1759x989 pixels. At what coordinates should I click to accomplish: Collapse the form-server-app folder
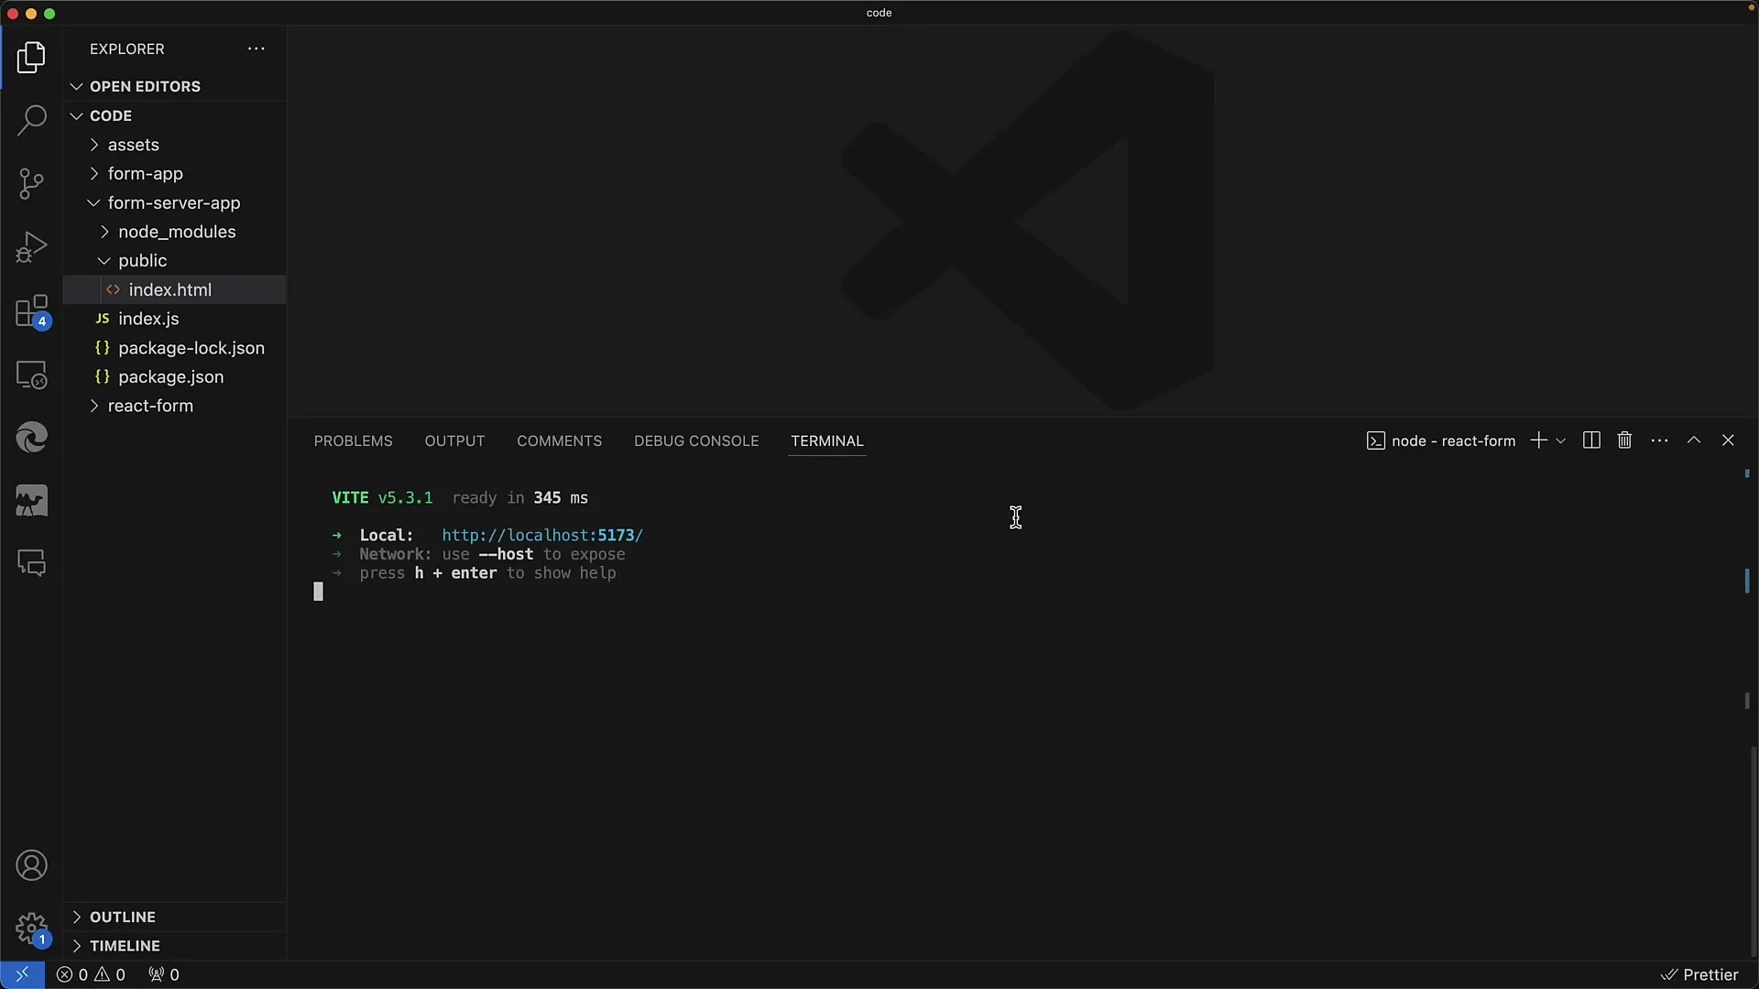[x=94, y=201]
